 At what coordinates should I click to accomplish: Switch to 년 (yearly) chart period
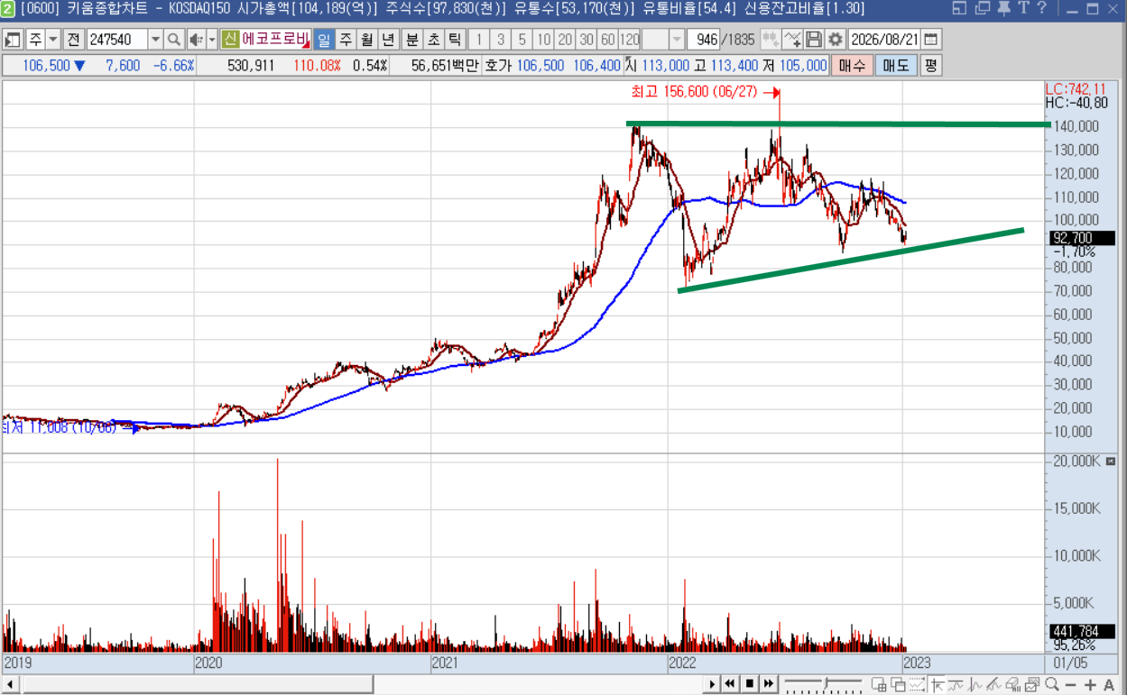[389, 41]
